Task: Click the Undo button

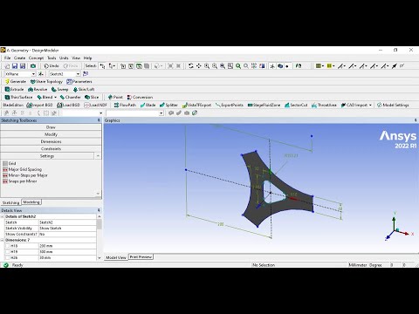Action: [x=52, y=66]
